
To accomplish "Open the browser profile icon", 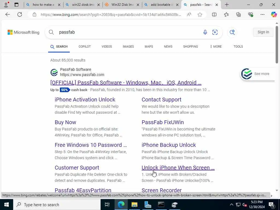I will [x=6, y=5].
